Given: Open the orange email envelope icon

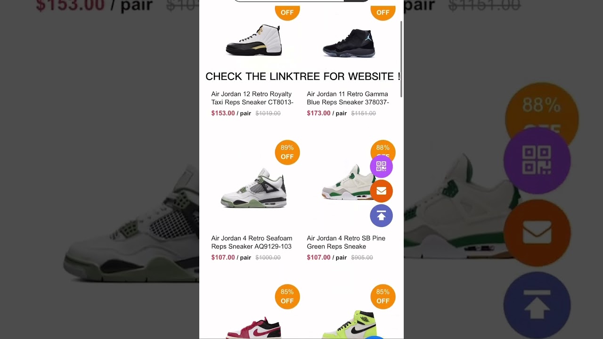Looking at the screenshot, I should coord(381,191).
